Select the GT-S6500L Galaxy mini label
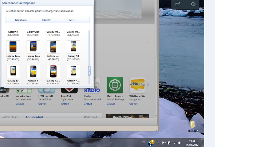254x147 pixels. (53, 33)
